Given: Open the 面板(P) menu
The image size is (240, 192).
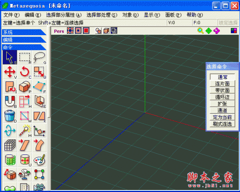Looking at the screenshot, I should pos(173,15).
